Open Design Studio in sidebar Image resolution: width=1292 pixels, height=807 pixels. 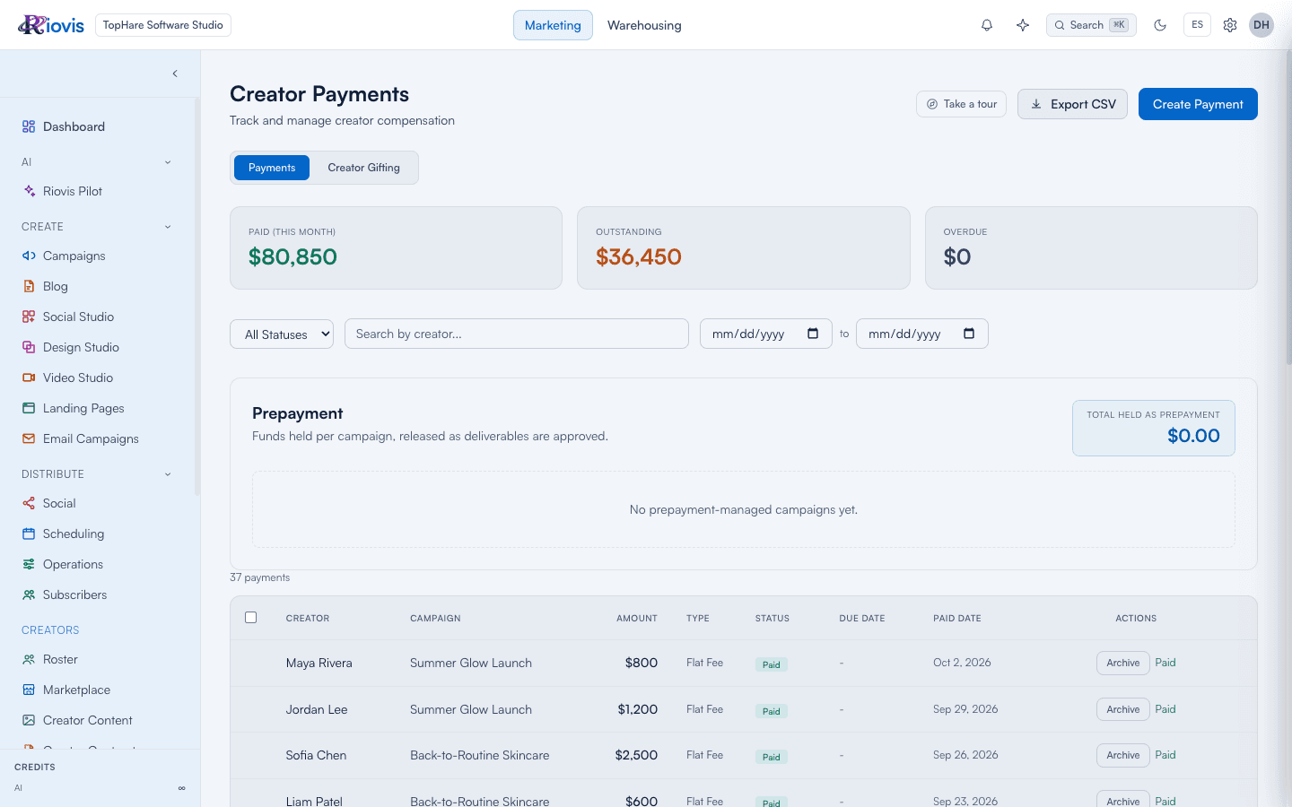(97, 347)
